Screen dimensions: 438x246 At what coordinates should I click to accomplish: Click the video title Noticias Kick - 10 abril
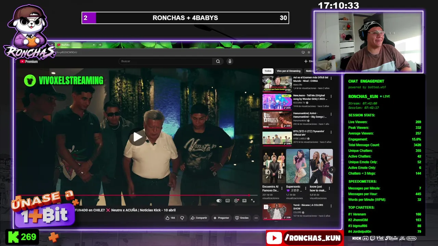[125, 210]
